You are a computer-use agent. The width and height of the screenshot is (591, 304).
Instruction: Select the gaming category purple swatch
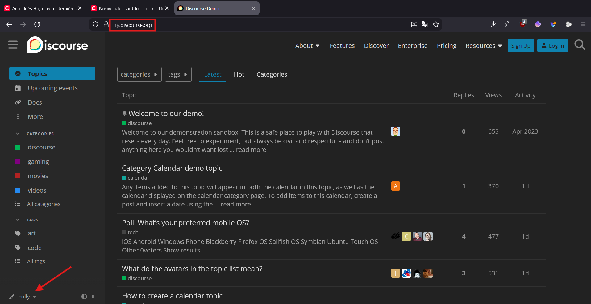tap(18, 162)
